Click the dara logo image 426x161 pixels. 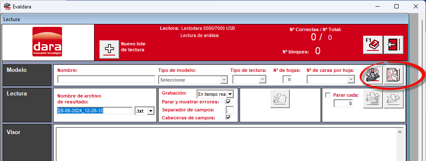[47, 42]
